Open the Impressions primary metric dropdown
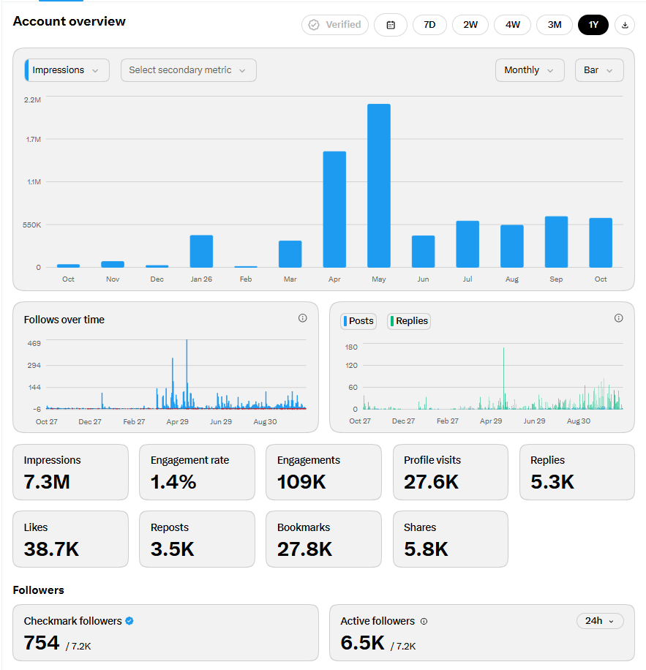 (x=67, y=70)
